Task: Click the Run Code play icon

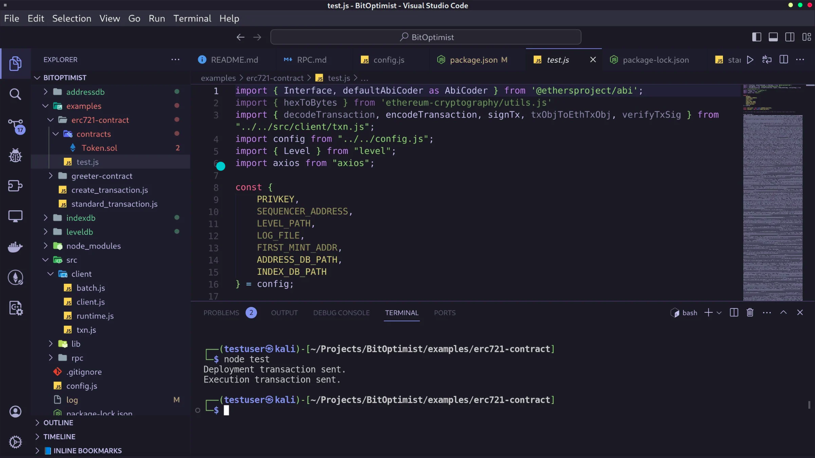Action: [750, 60]
